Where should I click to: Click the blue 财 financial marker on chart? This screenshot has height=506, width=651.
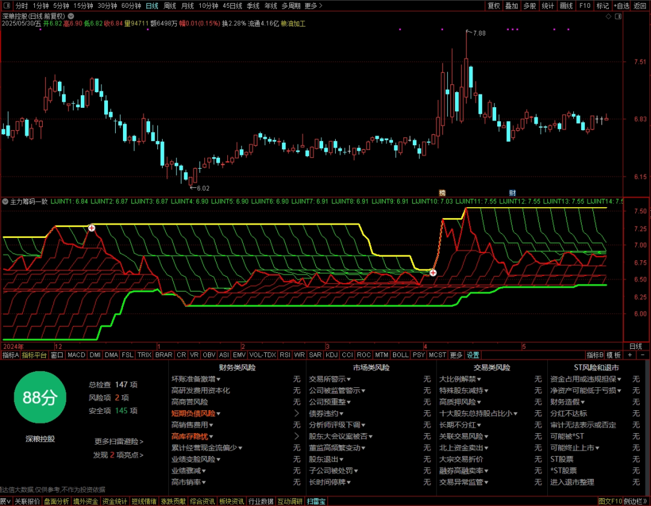[512, 193]
